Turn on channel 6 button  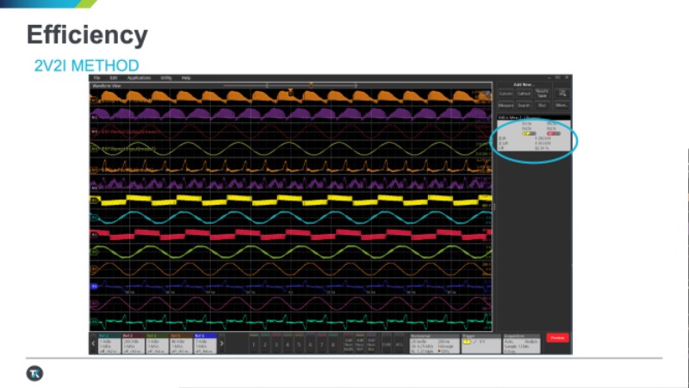311,344
